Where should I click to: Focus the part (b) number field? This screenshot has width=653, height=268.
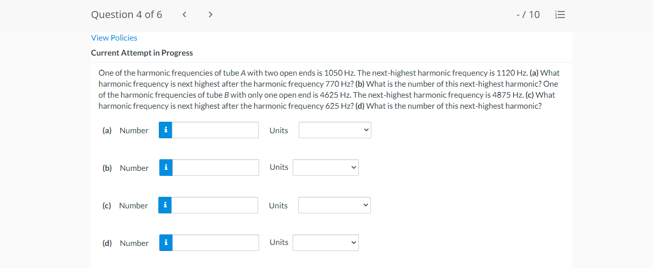(215, 167)
